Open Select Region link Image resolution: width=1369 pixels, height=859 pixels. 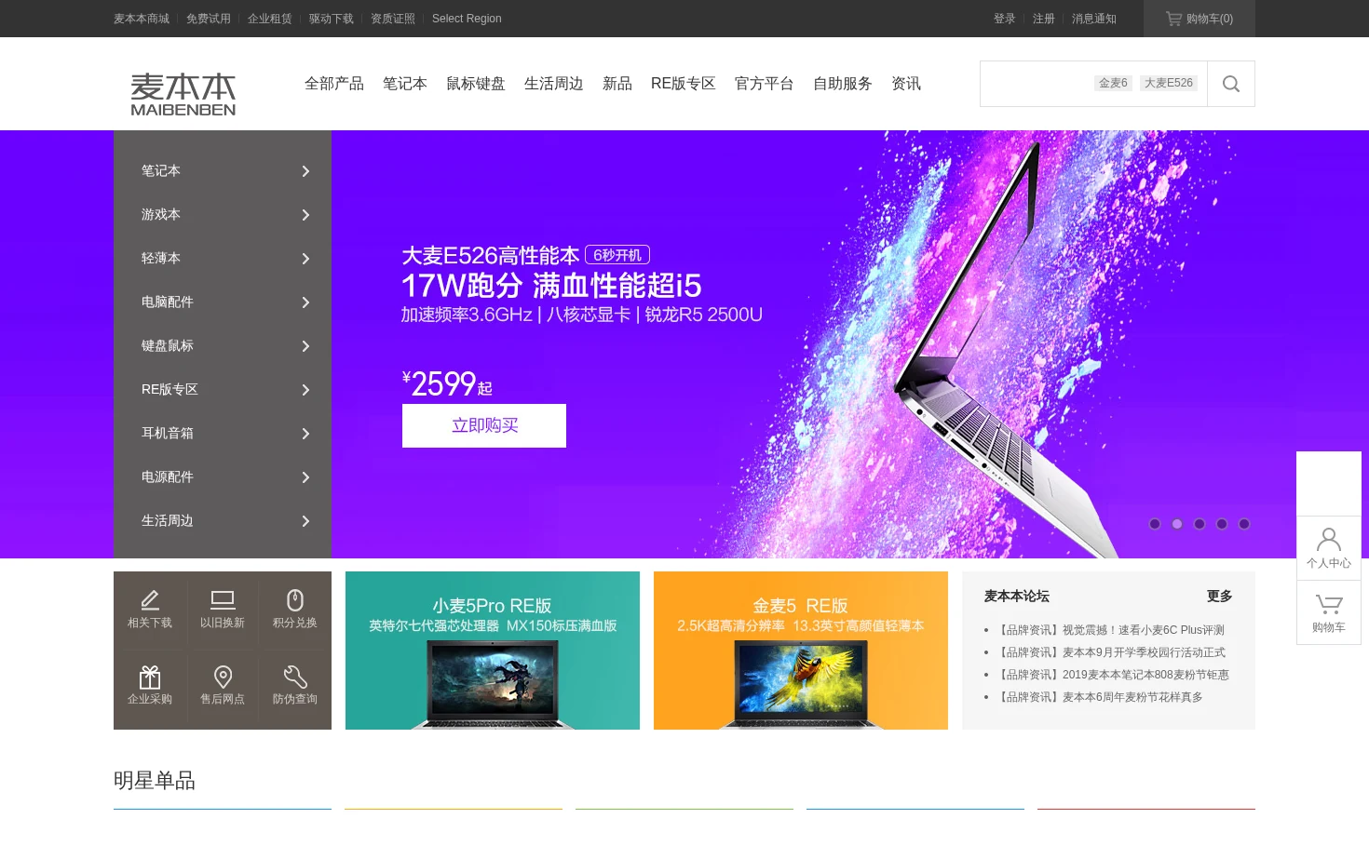coord(467,19)
